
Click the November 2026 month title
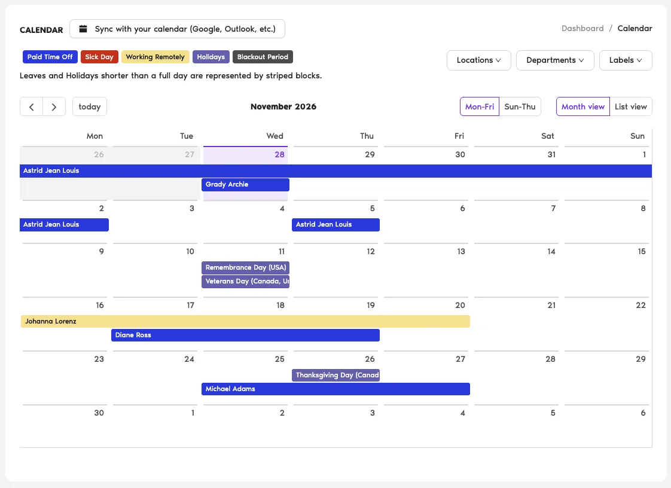(x=283, y=106)
